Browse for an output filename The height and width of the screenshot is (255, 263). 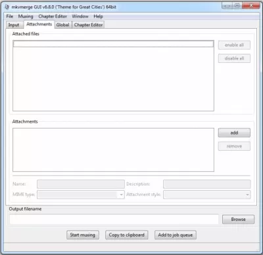click(238, 219)
